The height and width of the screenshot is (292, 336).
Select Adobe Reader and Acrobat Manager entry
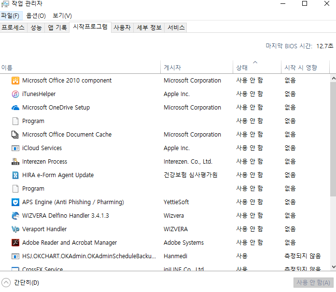click(70, 242)
